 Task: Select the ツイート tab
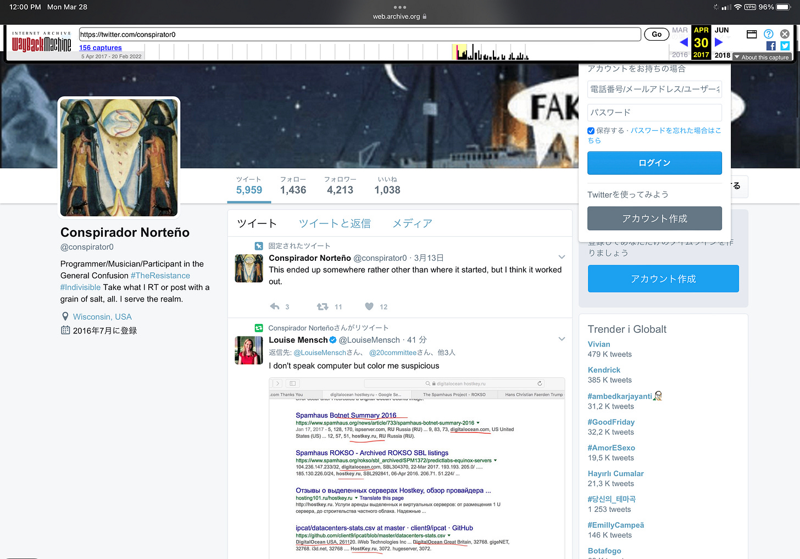257,223
